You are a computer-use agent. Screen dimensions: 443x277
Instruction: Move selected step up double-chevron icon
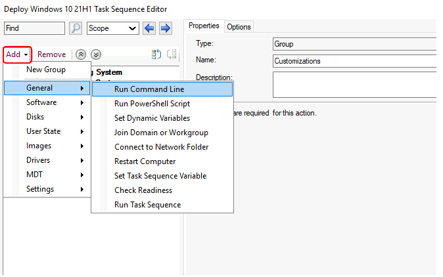click(81, 54)
